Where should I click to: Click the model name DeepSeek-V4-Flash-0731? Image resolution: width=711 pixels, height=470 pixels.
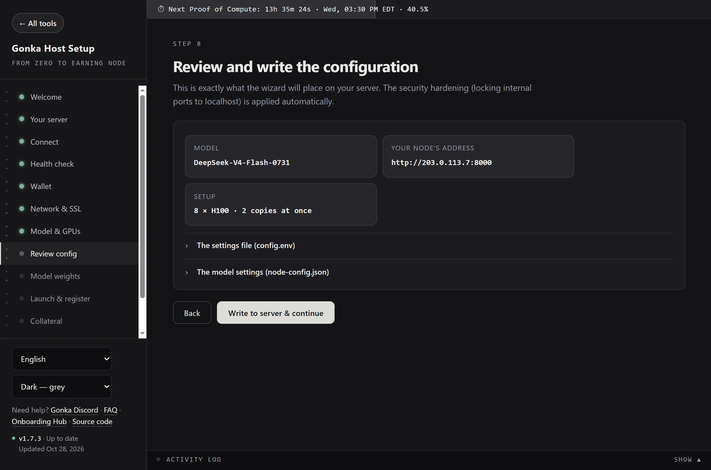tap(242, 162)
